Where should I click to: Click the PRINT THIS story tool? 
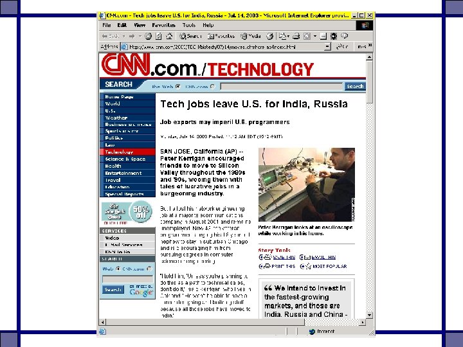tap(277, 266)
